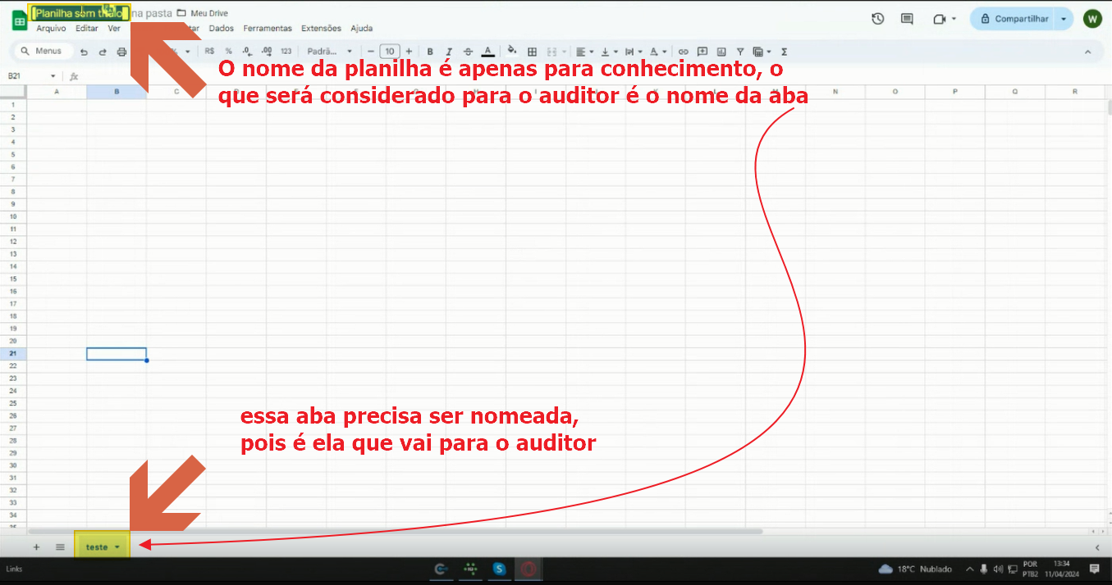Insert a link
The image size is (1112, 585).
click(x=683, y=51)
